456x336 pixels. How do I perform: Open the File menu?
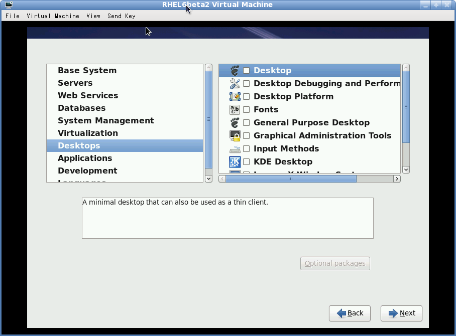coord(13,16)
